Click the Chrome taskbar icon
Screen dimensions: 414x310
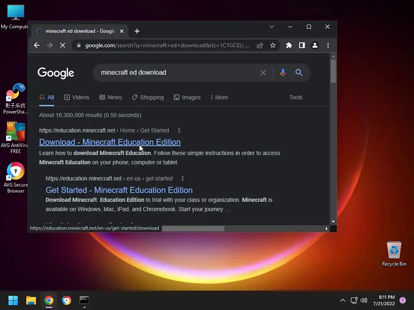[x=49, y=300]
